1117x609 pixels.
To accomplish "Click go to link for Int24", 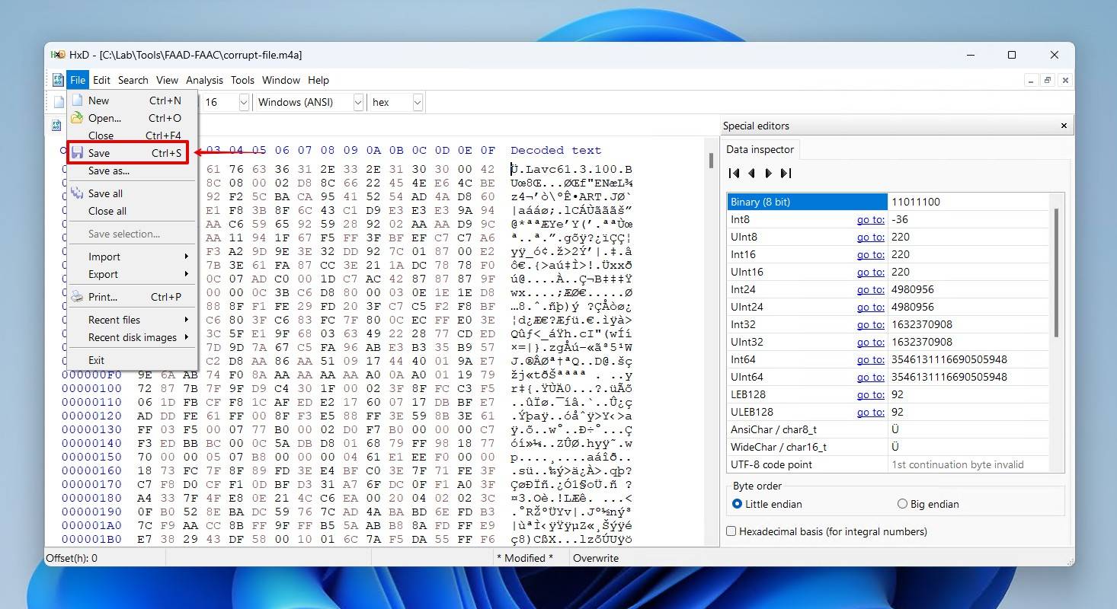I will [870, 289].
